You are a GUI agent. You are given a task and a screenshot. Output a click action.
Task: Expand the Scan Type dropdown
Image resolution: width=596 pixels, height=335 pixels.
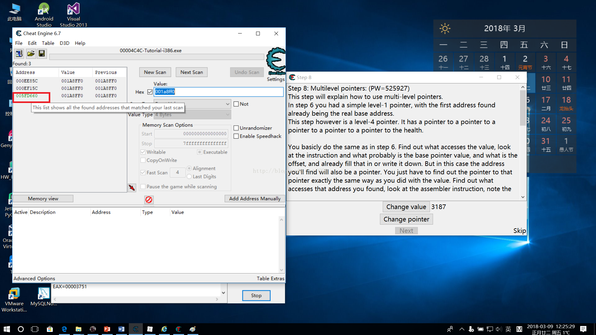228,104
